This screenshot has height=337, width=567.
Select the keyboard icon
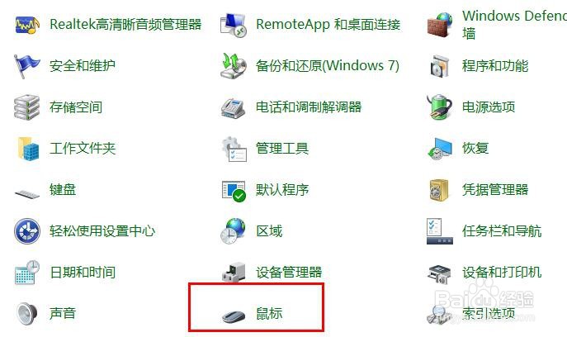tap(27, 194)
